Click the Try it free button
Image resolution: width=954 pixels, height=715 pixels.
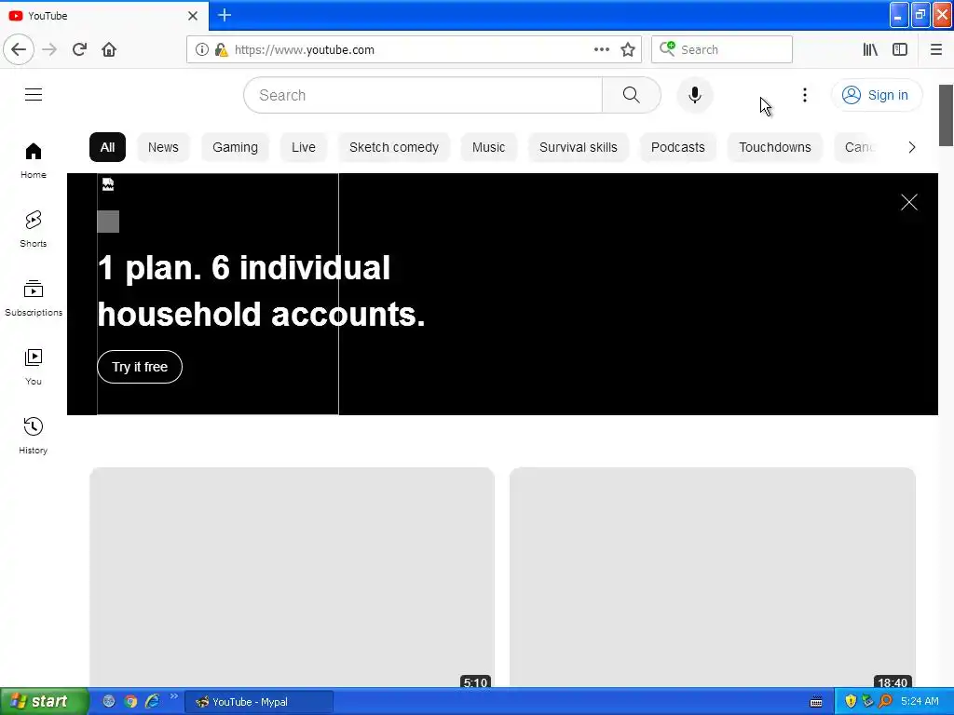[x=140, y=367]
